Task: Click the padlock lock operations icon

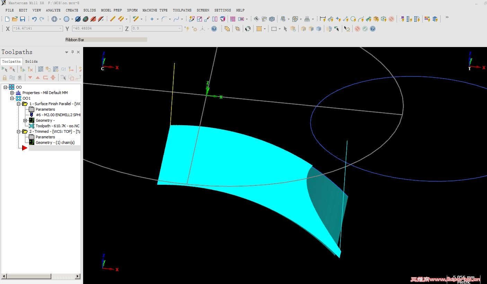Action: 5,77
